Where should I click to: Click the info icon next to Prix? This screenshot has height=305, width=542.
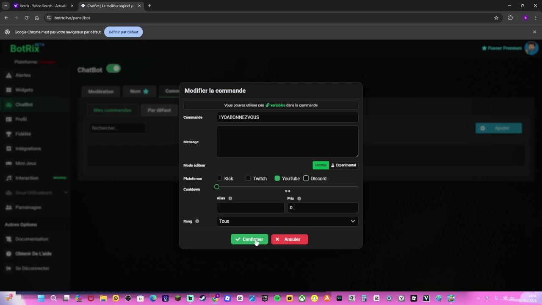[x=299, y=198]
